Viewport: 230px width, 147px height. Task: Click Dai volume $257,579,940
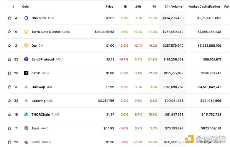click(x=173, y=46)
